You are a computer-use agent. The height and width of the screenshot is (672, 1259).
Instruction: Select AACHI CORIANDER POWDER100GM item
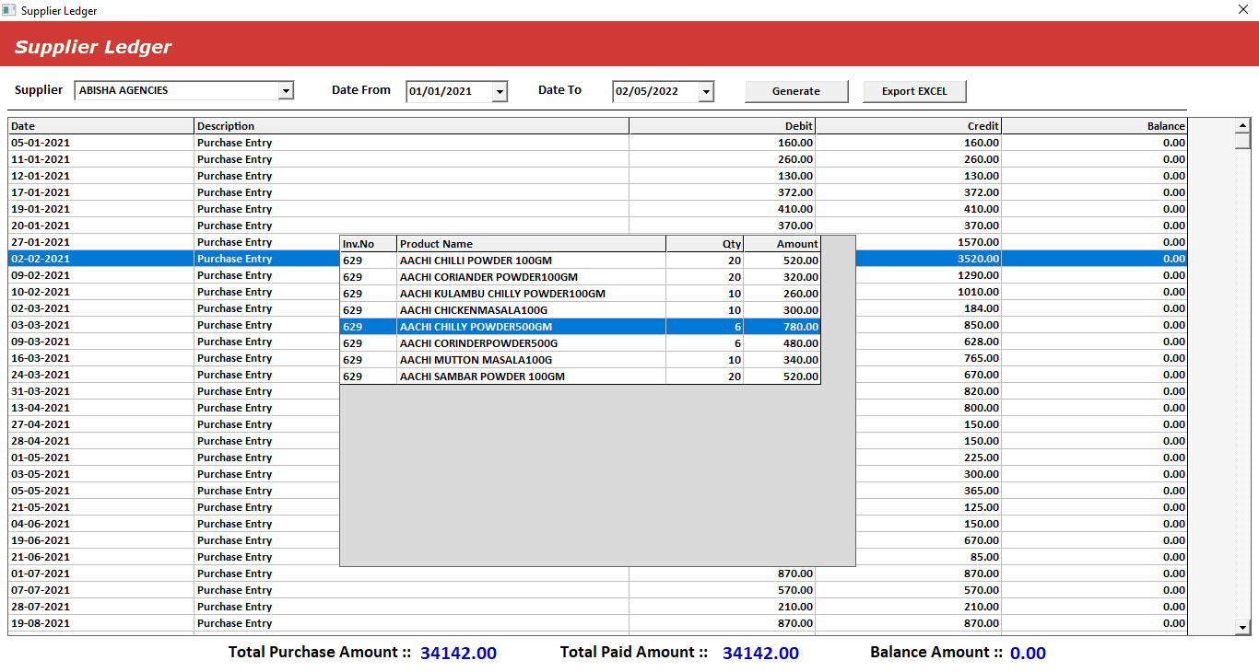[580, 277]
